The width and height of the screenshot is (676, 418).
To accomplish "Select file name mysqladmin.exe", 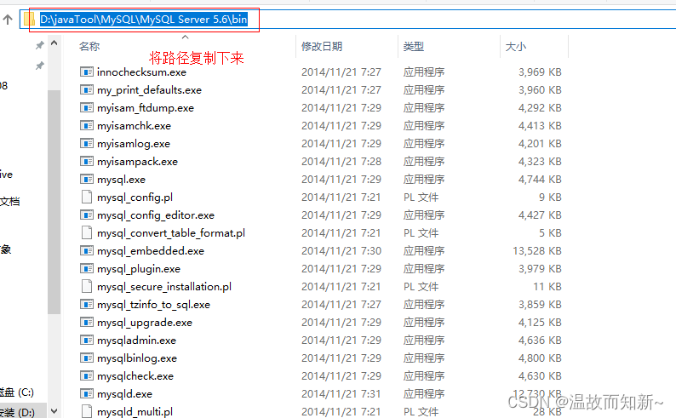I will pos(137,340).
